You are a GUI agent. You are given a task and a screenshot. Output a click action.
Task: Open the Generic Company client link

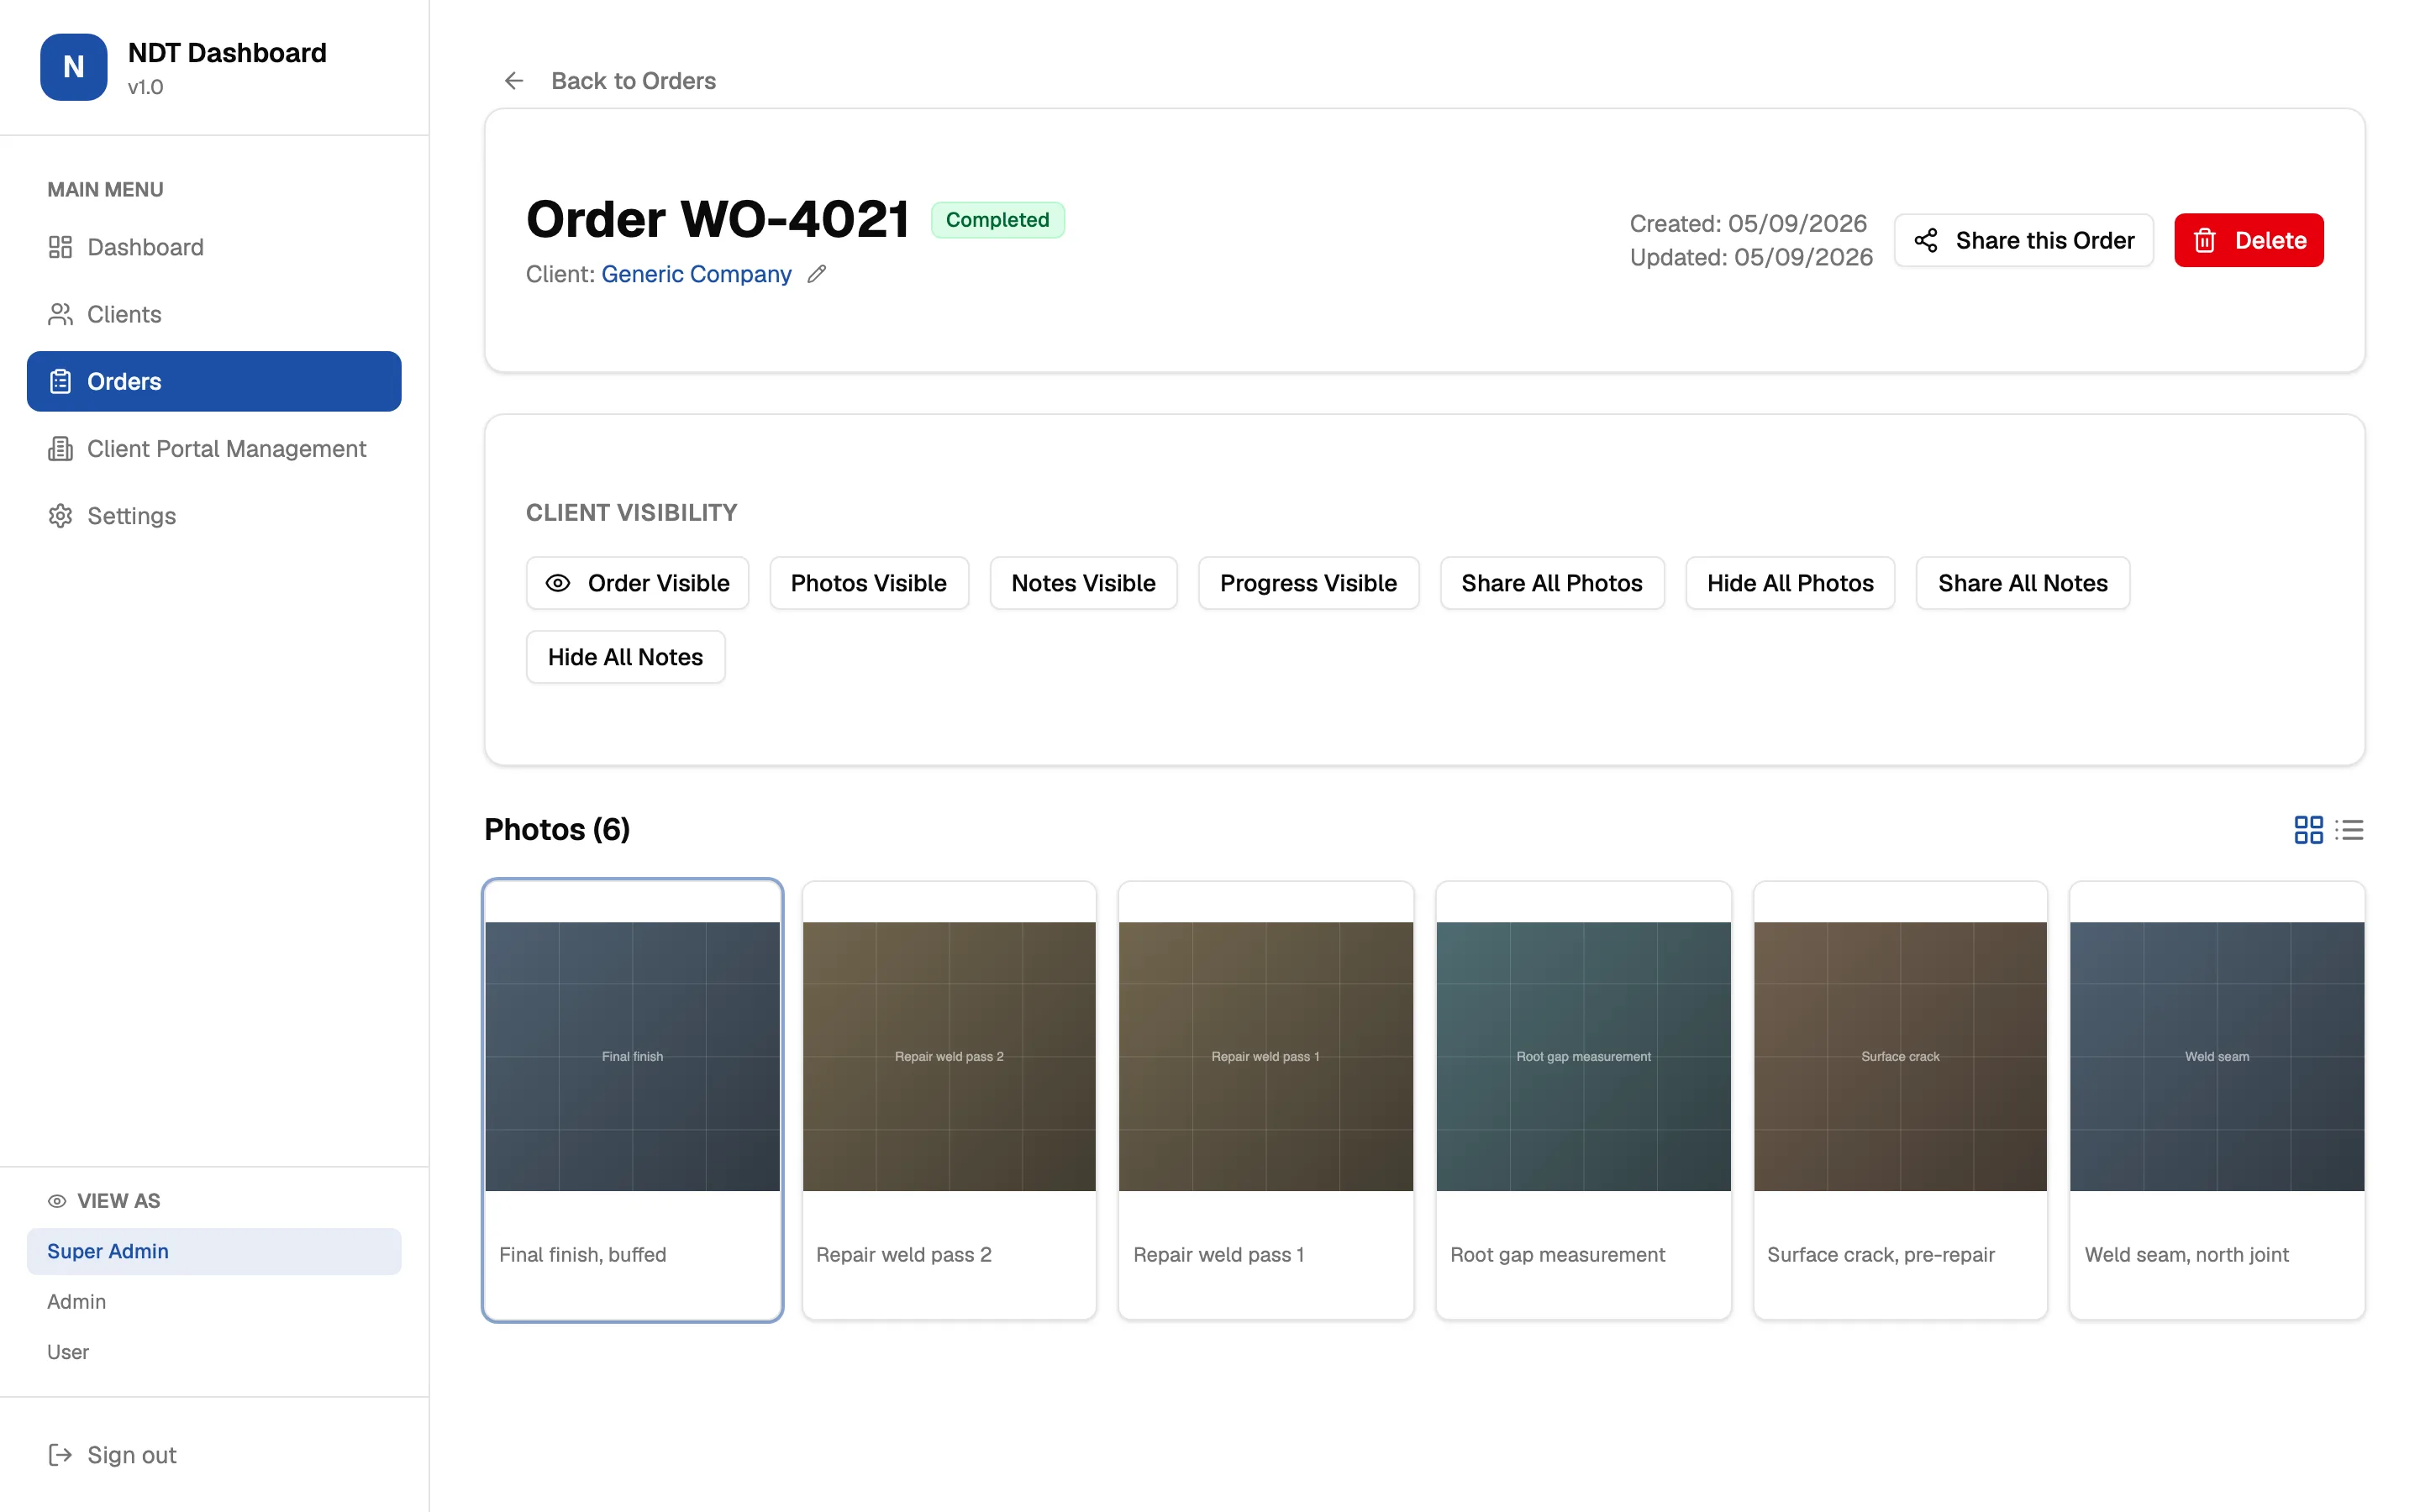click(x=696, y=274)
